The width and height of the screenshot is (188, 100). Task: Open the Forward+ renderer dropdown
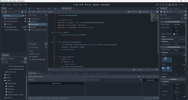coord(183,5)
